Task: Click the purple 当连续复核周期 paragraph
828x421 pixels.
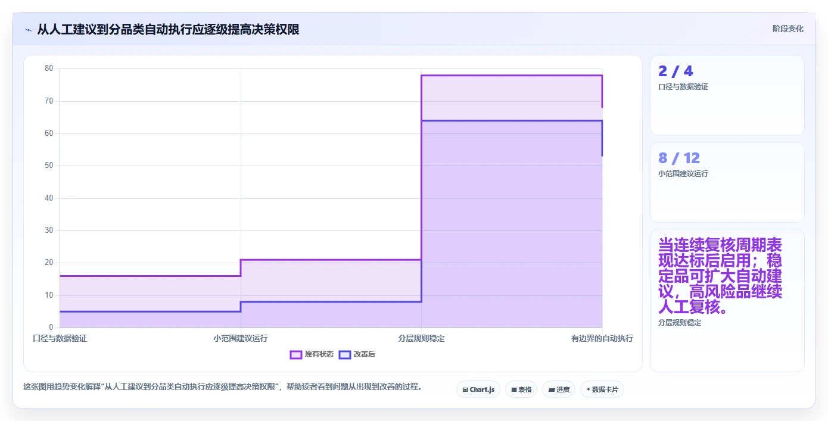Action: (x=720, y=276)
